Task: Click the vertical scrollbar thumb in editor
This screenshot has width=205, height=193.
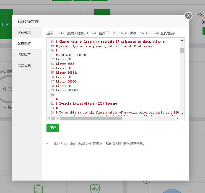Action: [x=182, y=50]
